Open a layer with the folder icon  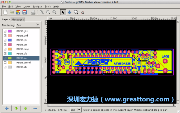[x=12, y=12]
